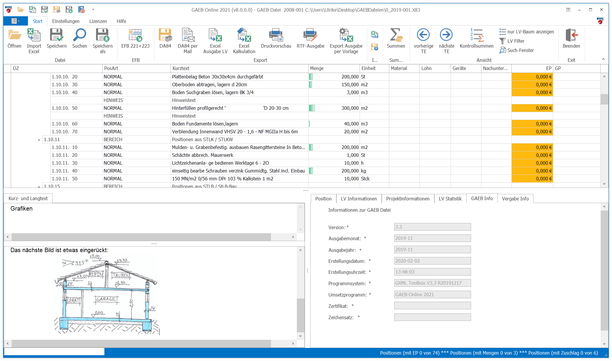Click the Speichern disk icon
Image resolution: width=612 pixels, height=361 pixels.
coord(56,35)
